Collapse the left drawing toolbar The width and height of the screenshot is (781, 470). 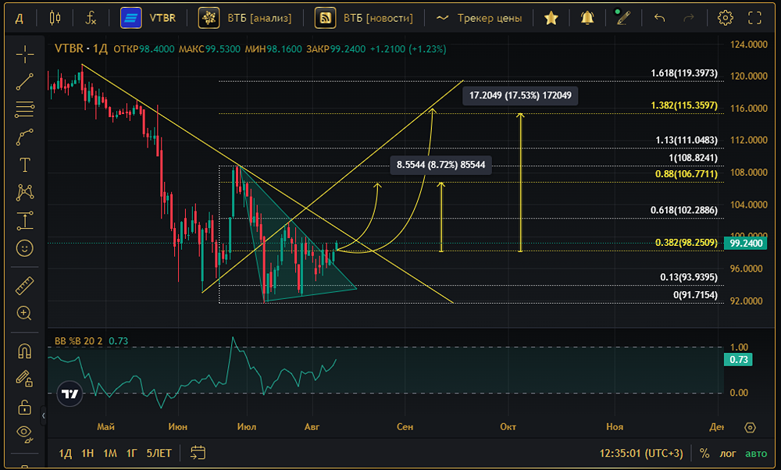tap(43, 415)
